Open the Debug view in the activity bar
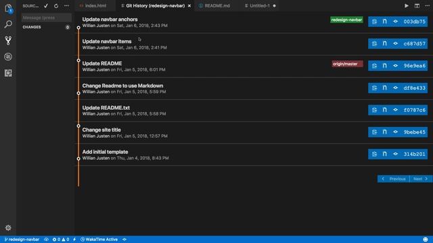This screenshot has height=243, width=433. pos(8,57)
